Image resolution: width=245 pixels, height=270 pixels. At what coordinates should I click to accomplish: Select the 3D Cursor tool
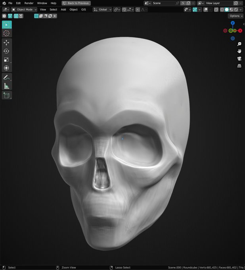[7, 33]
